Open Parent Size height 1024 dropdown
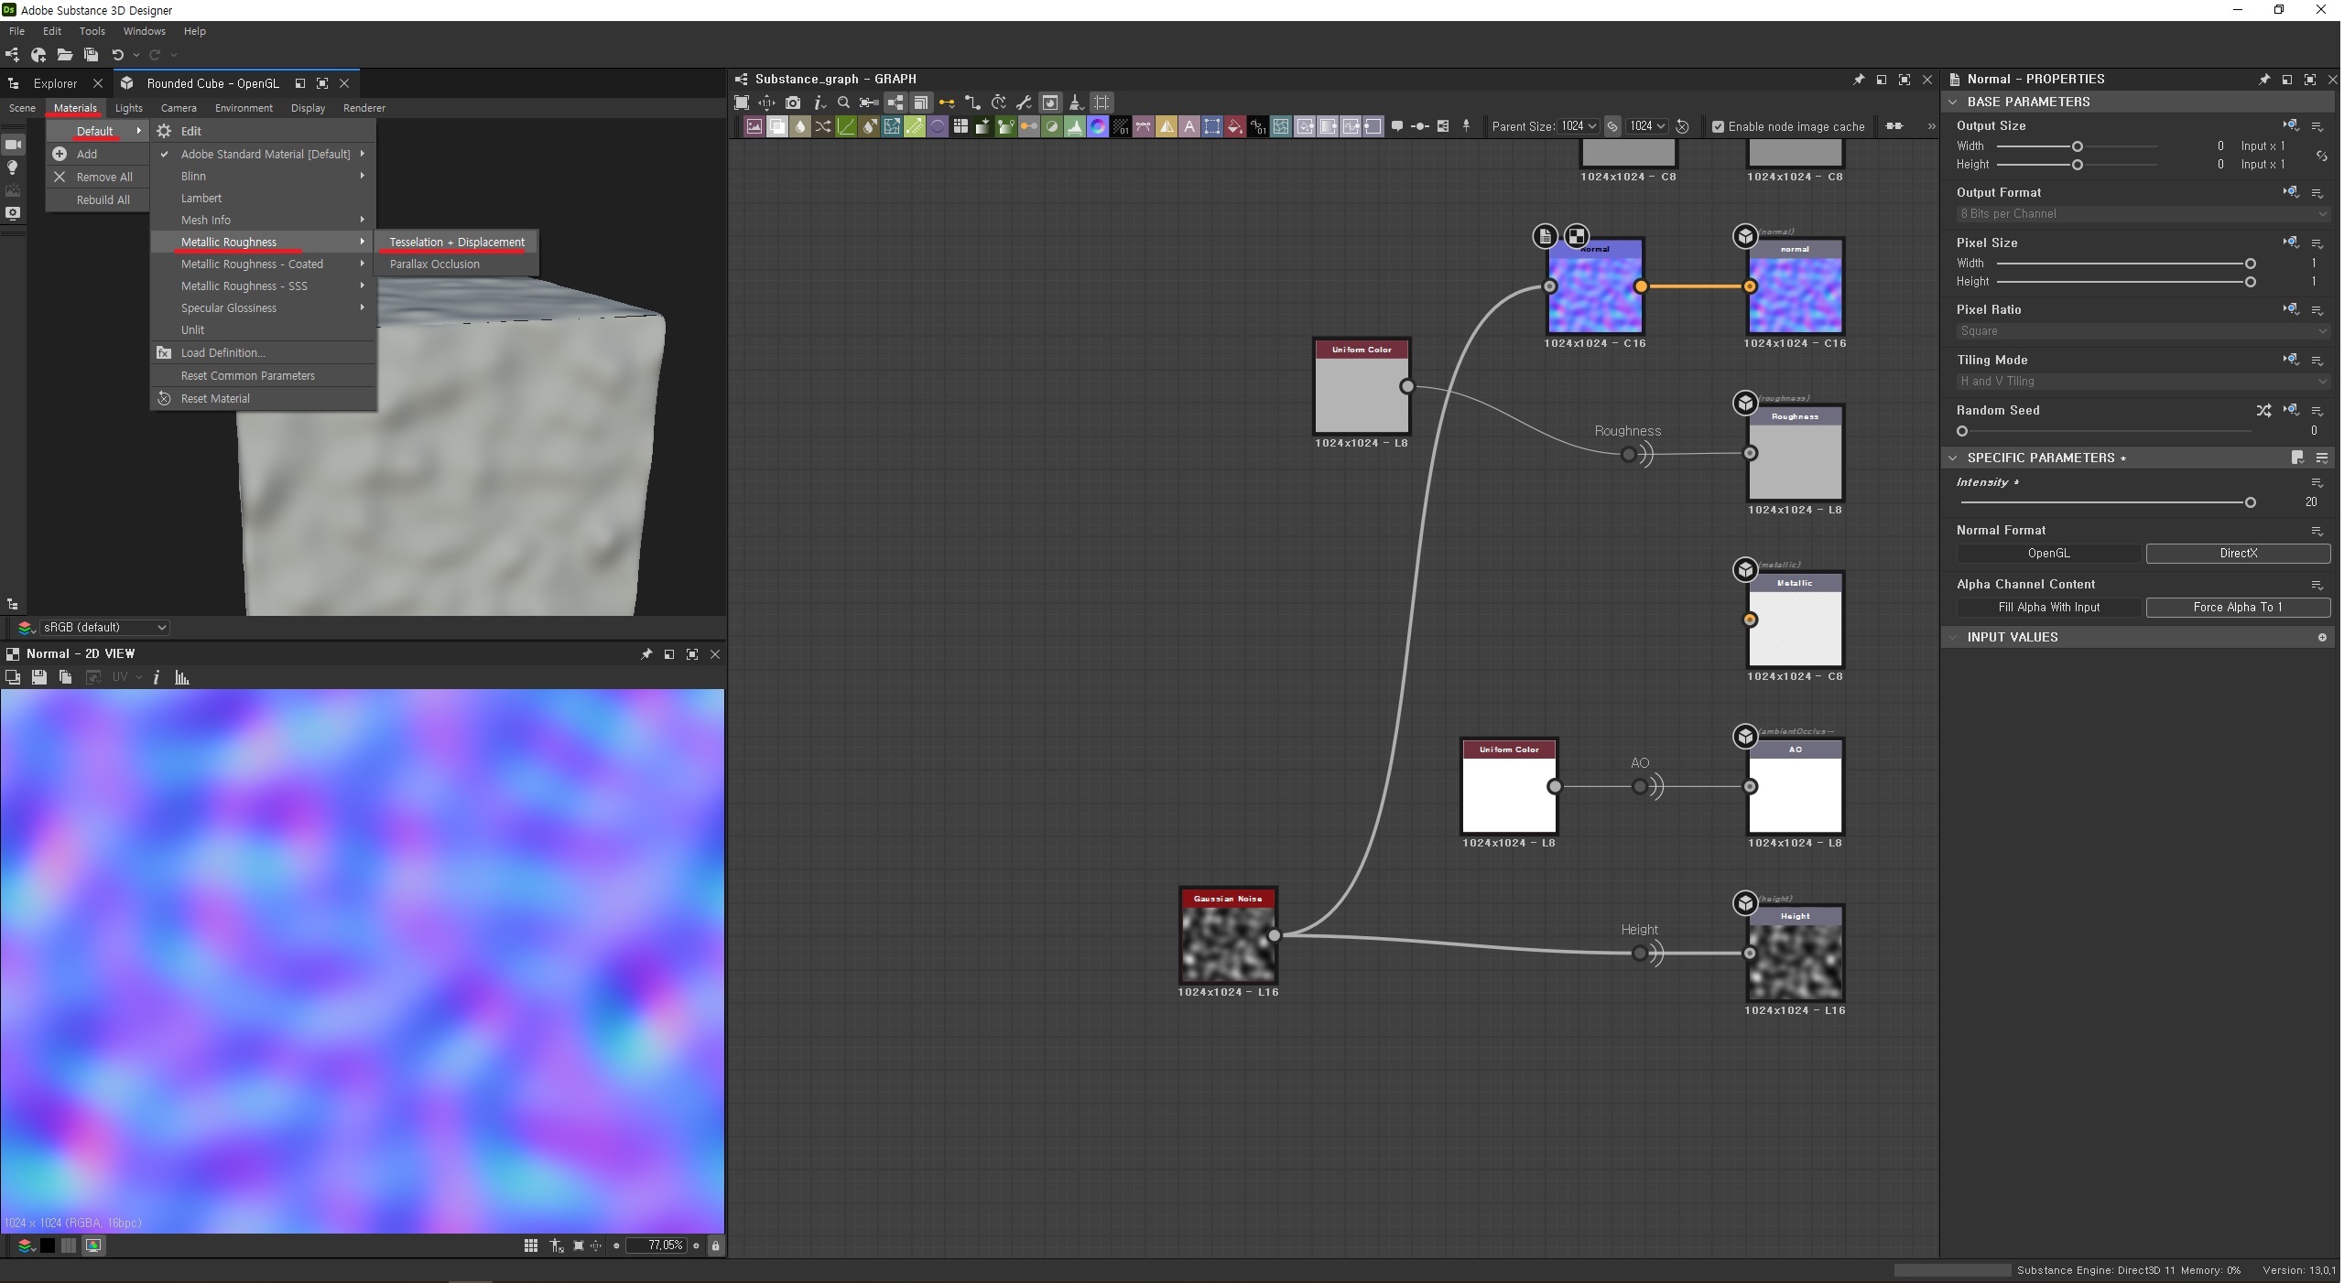Viewport: 2344px width, 1283px height. 1646,126
